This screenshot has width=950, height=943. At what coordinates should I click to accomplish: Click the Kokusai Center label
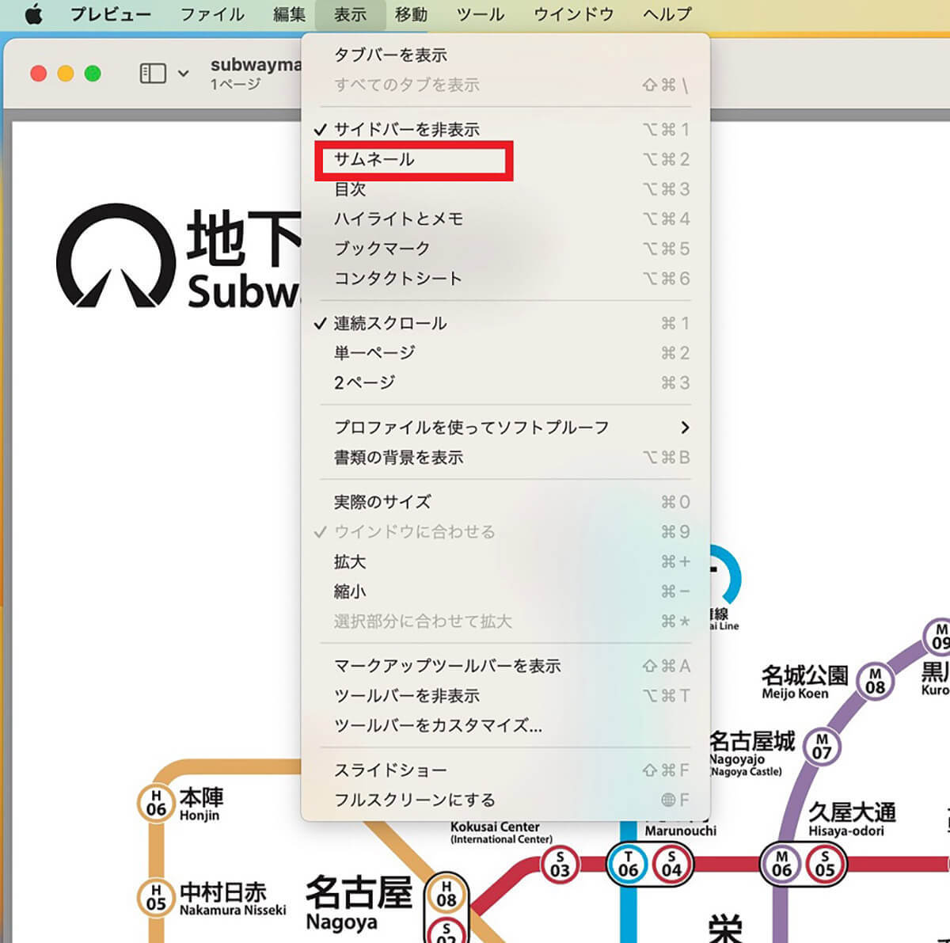[x=501, y=832]
